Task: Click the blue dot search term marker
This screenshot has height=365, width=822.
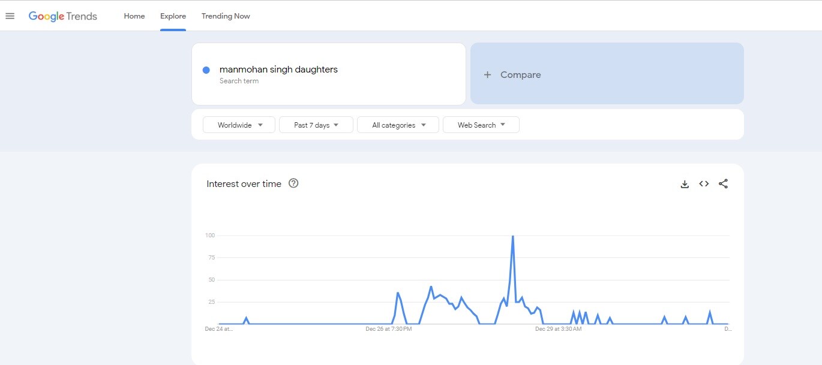Action: (x=206, y=70)
